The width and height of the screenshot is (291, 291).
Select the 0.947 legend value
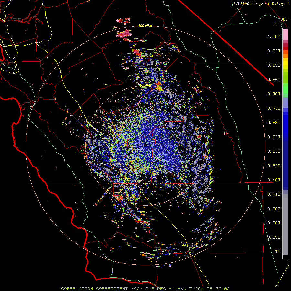point(274,51)
